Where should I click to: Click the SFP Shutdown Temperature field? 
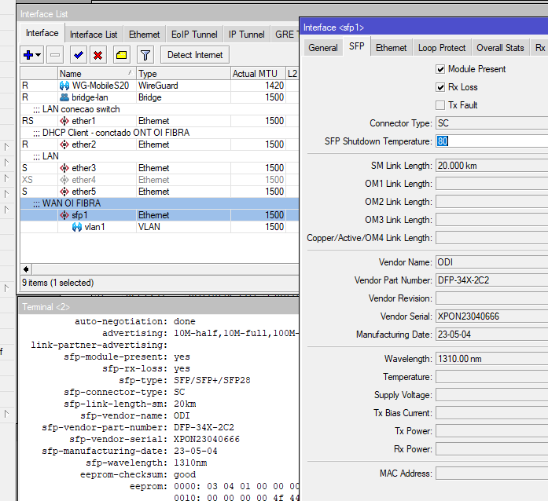491,141
